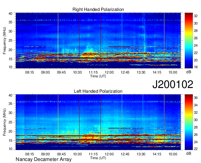Screen dimensions: 201x163
Task: Click the 09:00 tick under the Left Handed plot
Action: [x=46, y=154]
